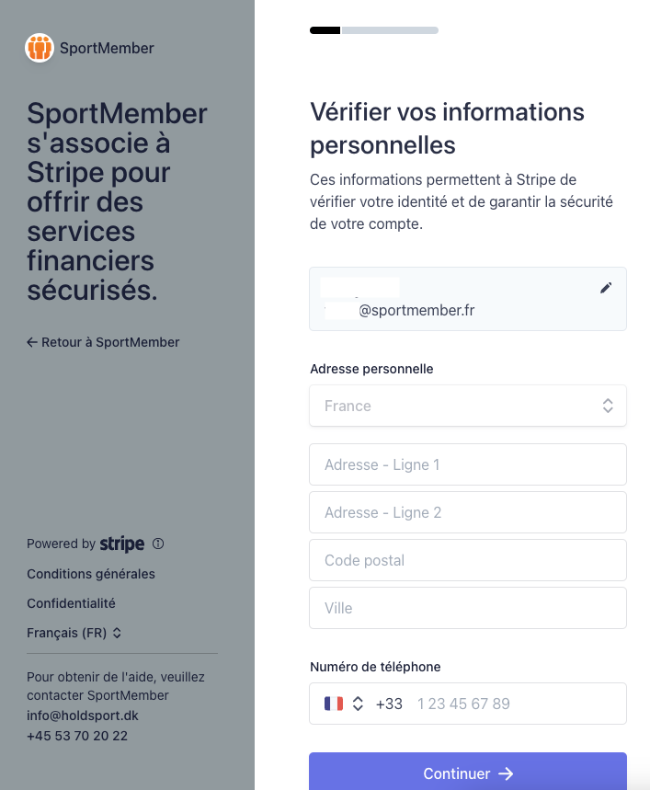Click the back arrow near Retour
The height and width of the screenshot is (790, 650).
pyautogui.click(x=32, y=342)
